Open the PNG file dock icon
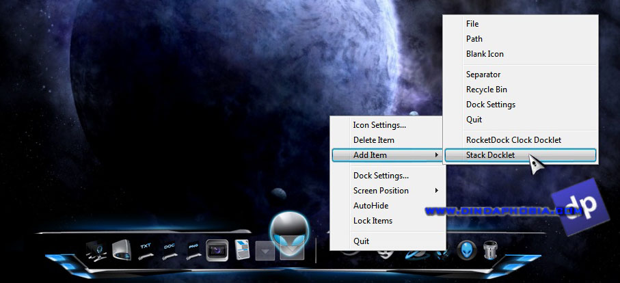The image size is (620, 283). coord(193,252)
